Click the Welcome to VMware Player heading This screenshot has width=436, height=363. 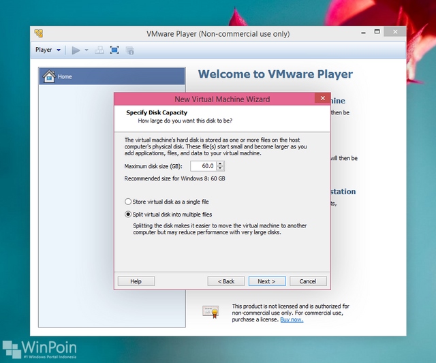[x=275, y=74]
